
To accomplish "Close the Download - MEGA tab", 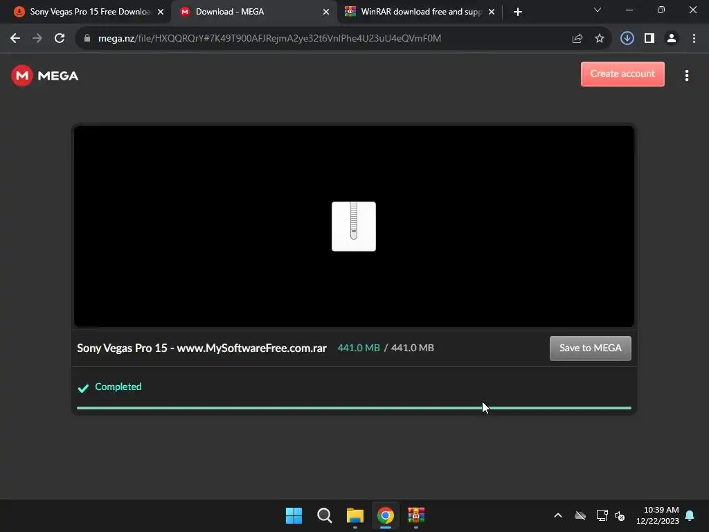I will tap(326, 12).
